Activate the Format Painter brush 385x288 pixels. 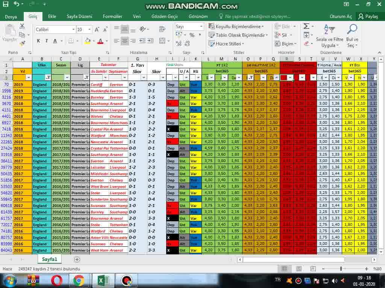22,43
